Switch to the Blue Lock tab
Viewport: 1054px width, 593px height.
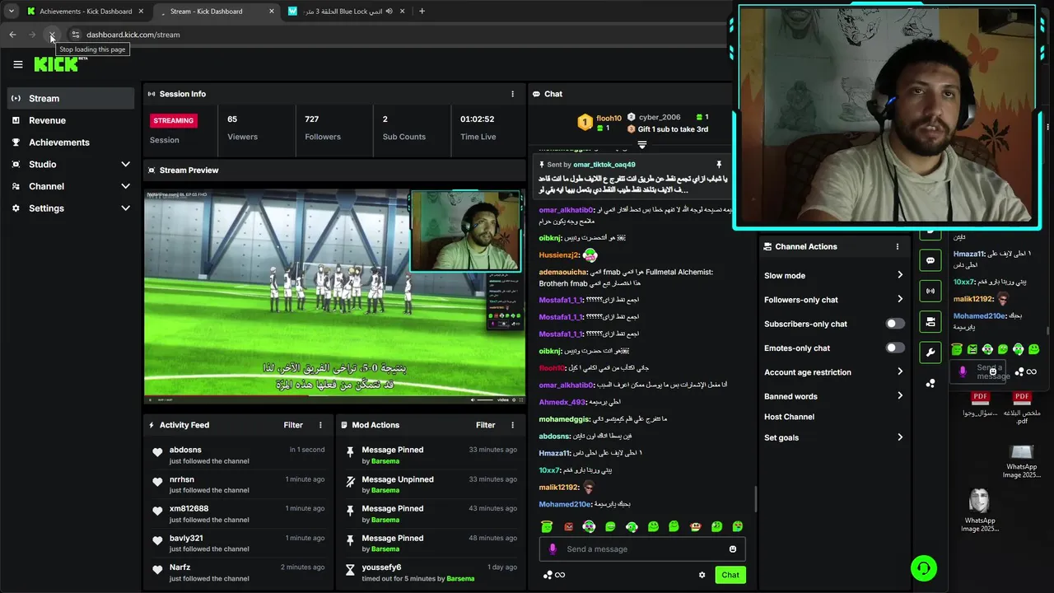click(x=347, y=12)
